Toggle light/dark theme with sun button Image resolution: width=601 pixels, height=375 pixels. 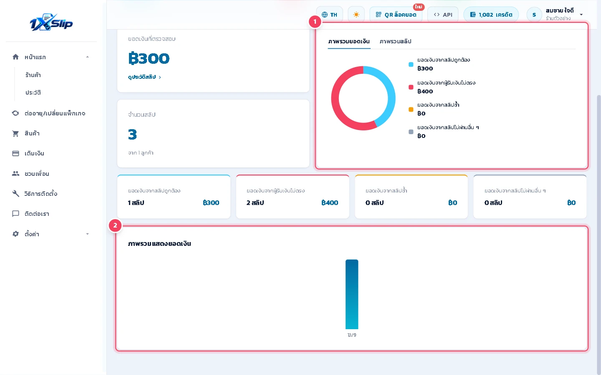pos(356,15)
